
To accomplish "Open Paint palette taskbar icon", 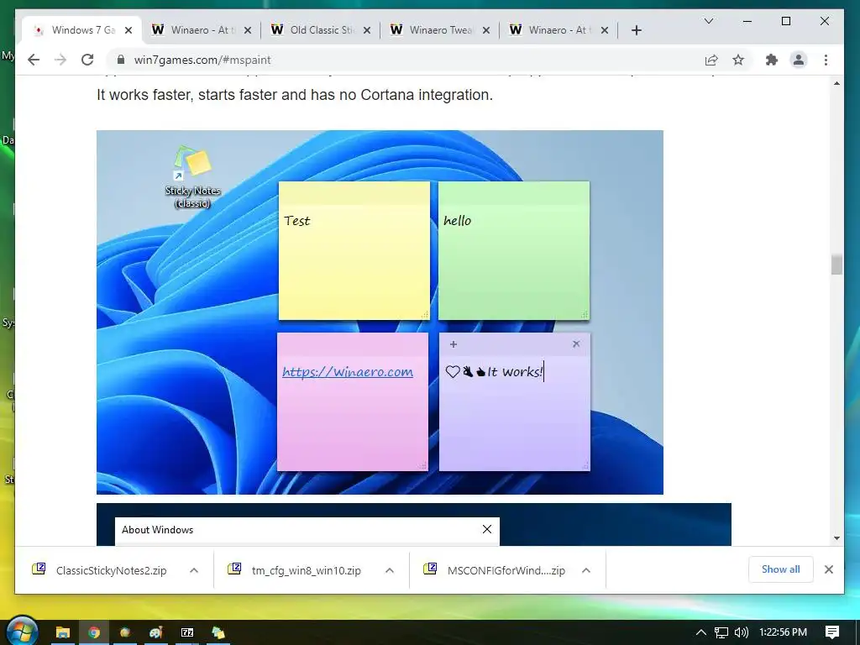I will coord(155,632).
